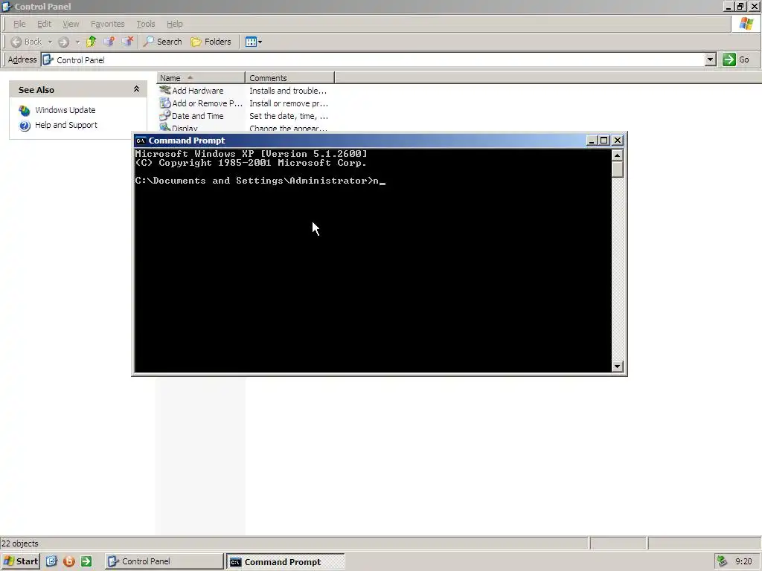Open the Edit menu
762x571 pixels.
[x=44, y=24]
